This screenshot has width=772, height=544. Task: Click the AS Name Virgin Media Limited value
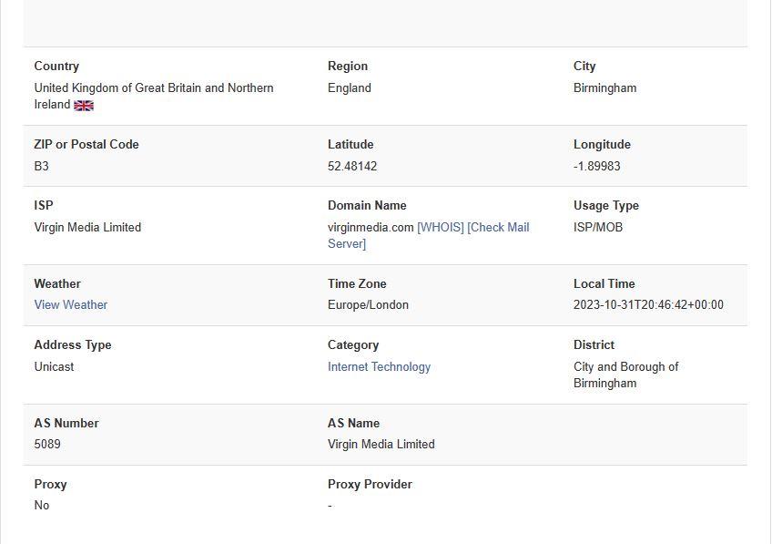point(381,444)
